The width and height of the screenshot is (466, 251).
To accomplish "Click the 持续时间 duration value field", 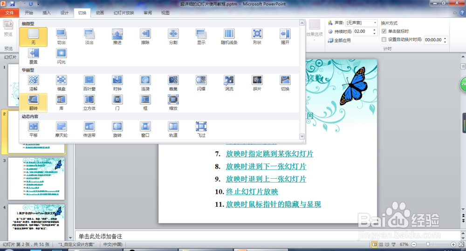I will tap(362, 31).
